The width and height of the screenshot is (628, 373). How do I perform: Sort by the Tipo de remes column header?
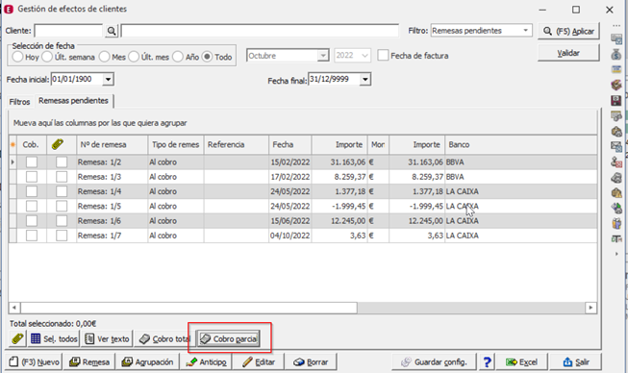pyautogui.click(x=175, y=144)
